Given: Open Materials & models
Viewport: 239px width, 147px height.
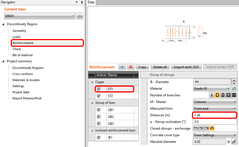Looking at the screenshot, I should [x=26, y=80].
